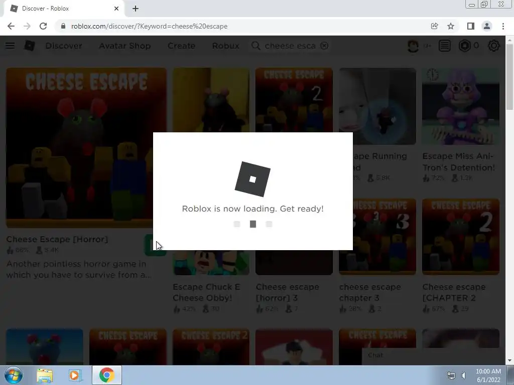Open Cheese escape [horror] 3 title
This screenshot has height=385, width=514.
(x=288, y=292)
